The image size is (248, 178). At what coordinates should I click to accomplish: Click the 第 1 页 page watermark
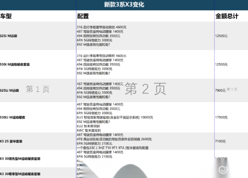37,89
